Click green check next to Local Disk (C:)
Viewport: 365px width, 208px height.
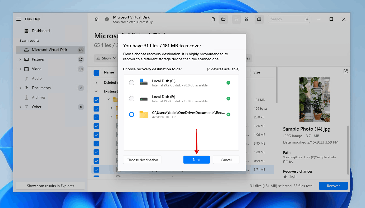click(228, 83)
